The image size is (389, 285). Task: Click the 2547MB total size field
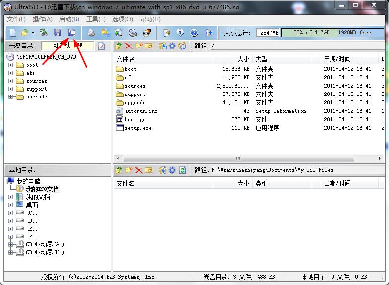pyautogui.click(x=268, y=33)
